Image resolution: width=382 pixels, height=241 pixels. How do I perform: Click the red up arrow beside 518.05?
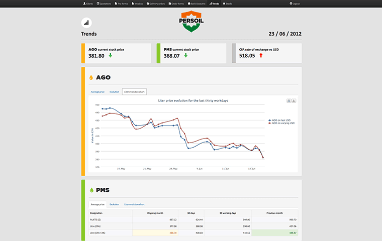261,55
